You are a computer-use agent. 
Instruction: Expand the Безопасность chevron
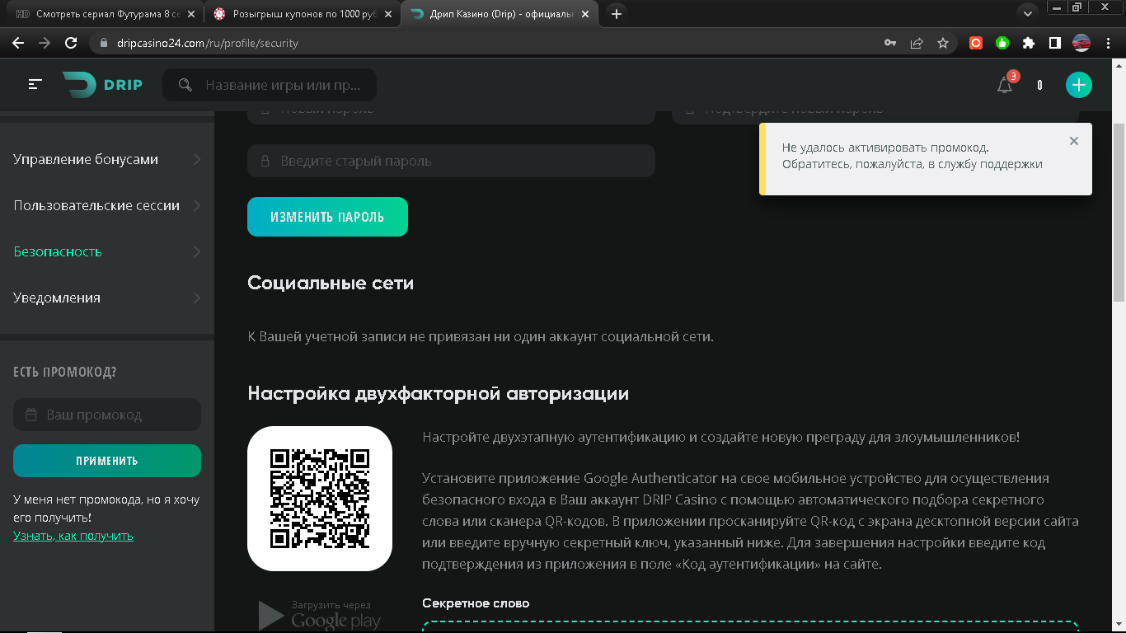coord(197,251)
